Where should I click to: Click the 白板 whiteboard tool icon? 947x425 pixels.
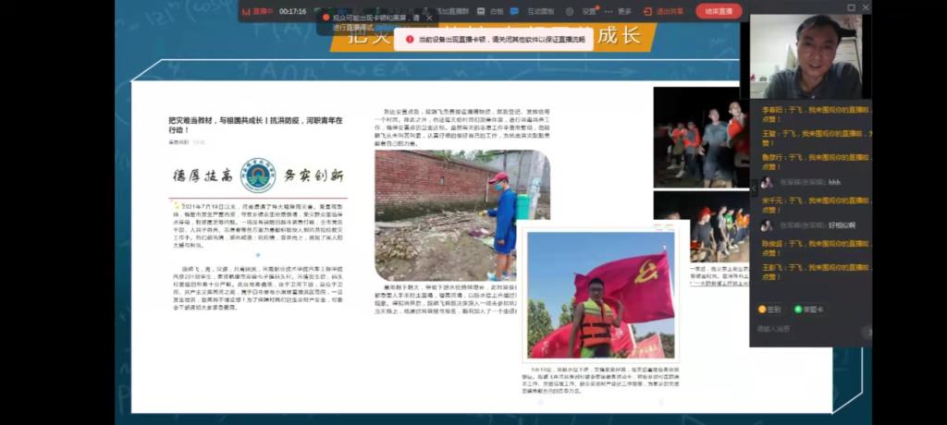click(x=492, y=11)
